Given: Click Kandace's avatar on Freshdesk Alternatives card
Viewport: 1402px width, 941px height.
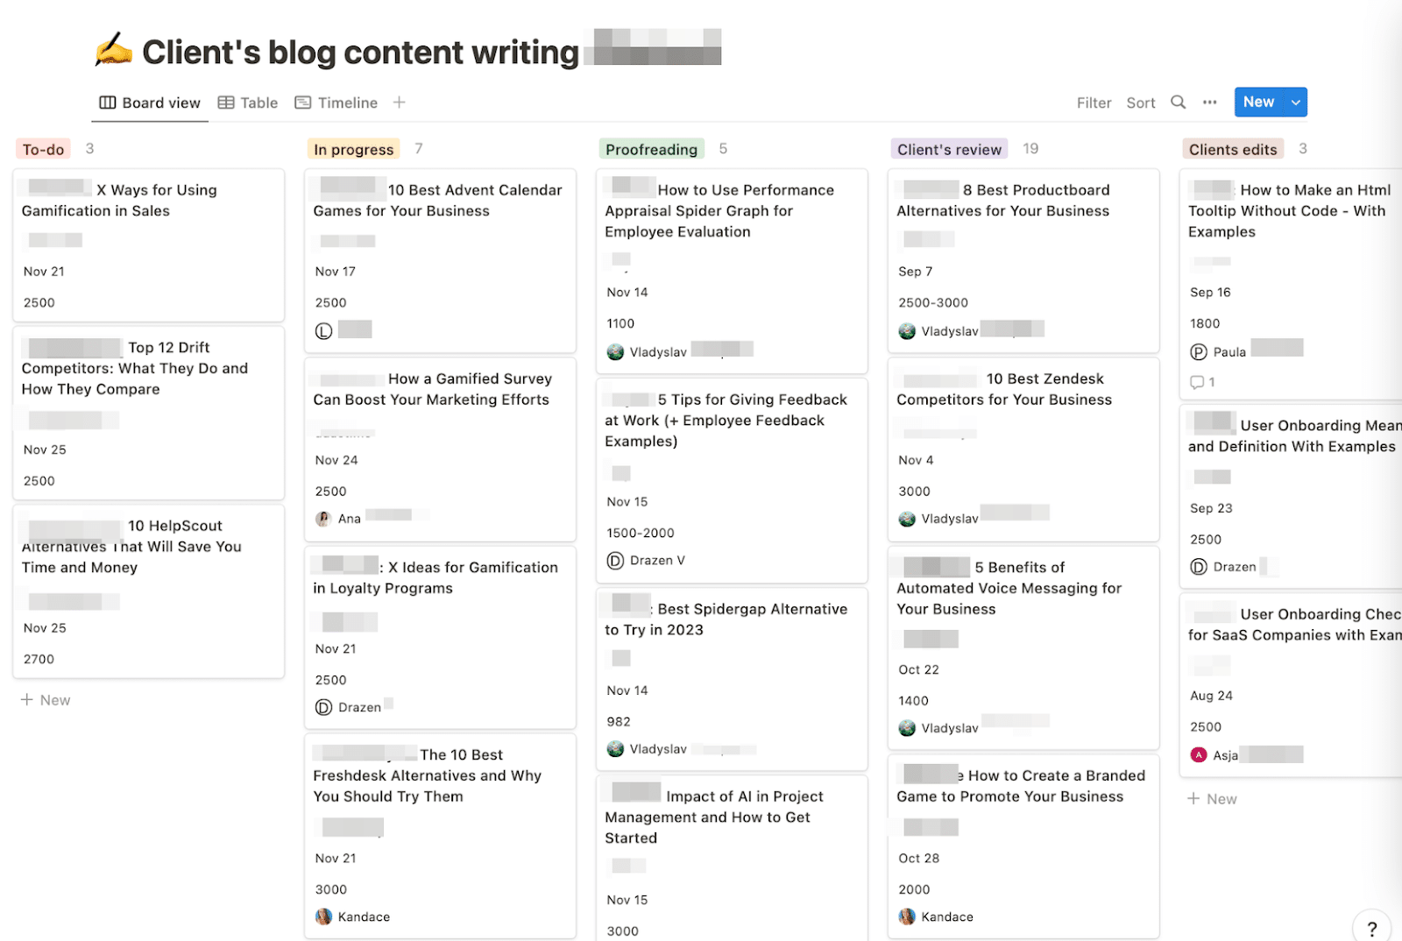Looking at the screenshot, I should coord(323,916).
